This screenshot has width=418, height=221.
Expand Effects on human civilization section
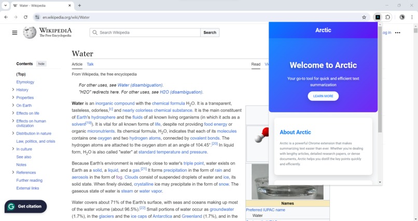[13, 121]
